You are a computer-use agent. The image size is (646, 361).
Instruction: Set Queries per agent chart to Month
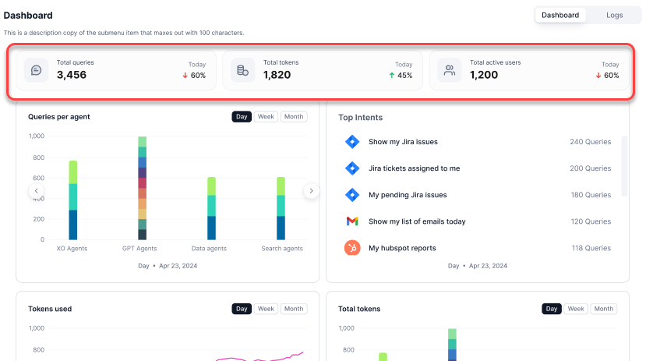pyautogui.click(x=293, y=117)
